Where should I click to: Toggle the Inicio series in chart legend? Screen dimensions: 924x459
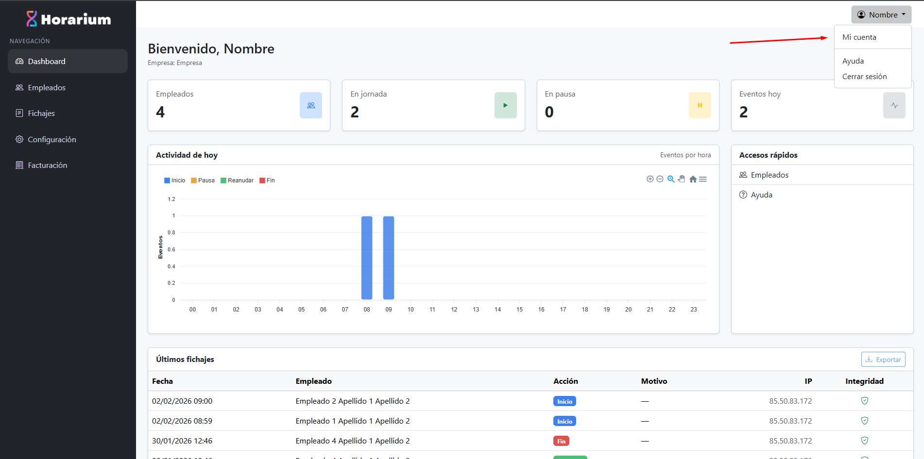(175, 180)
